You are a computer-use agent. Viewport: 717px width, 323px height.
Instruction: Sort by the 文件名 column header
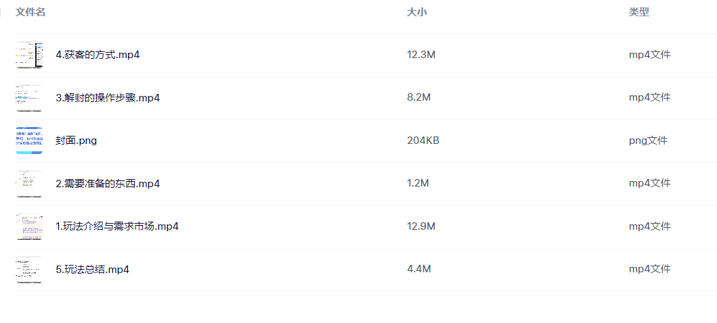pyautogui.click(x=30, y=12)
